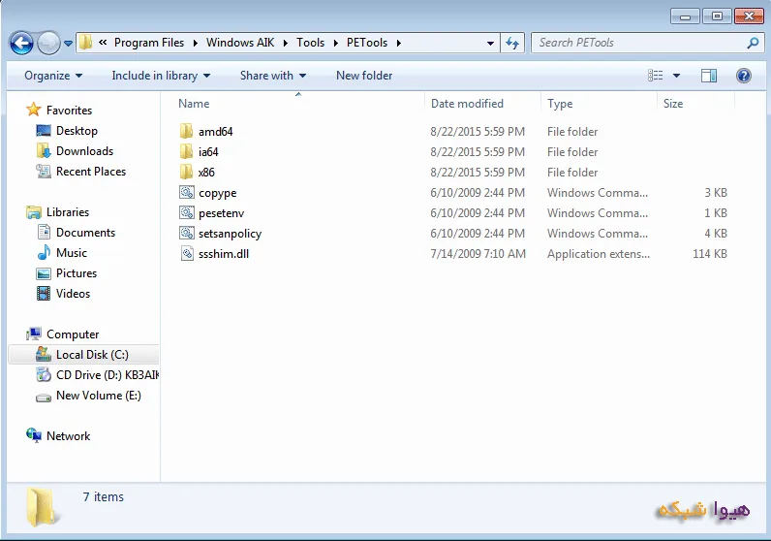Click the Network icon in sidebar
771x541 pixels.
click(34, 435)
